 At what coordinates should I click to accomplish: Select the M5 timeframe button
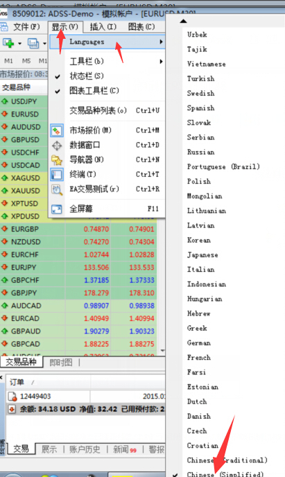tap(26, 61)
